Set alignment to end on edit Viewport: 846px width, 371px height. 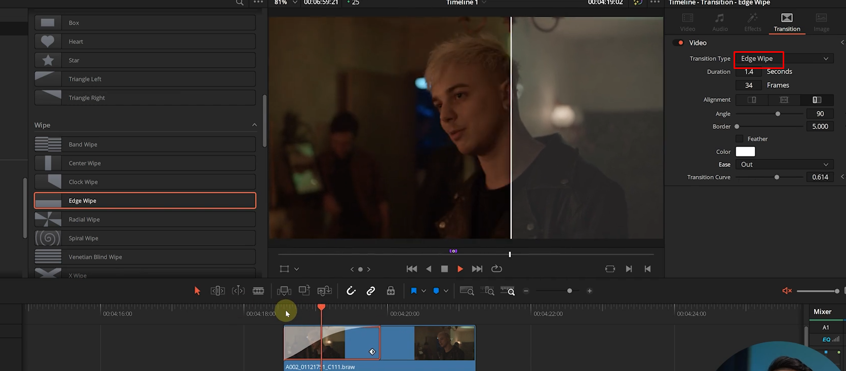tap(752, 100)
